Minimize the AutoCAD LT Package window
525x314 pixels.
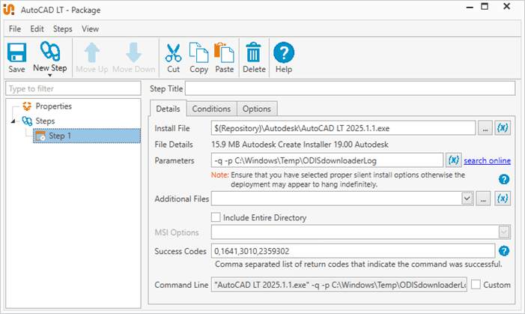pos(470,7)
